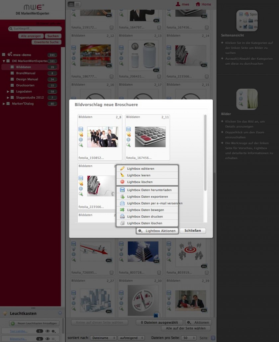Choose Lightbox editieren menu entry
Image resolution: width=279 pixels, height=342 pixels.
point(147,169)
